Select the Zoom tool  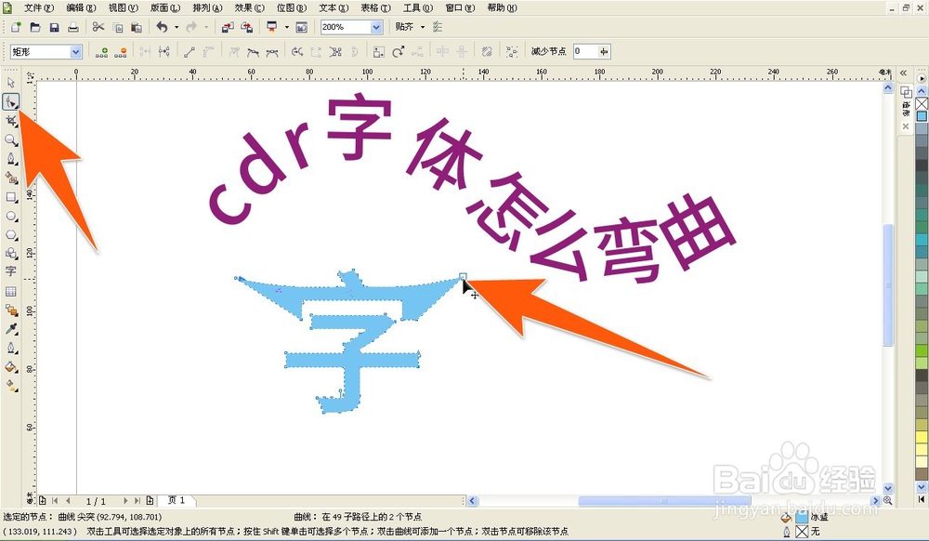click(x=11, y=141)
